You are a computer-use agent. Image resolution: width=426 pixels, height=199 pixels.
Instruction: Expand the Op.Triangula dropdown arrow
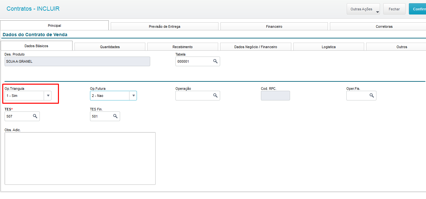click(x=48, y=96)
